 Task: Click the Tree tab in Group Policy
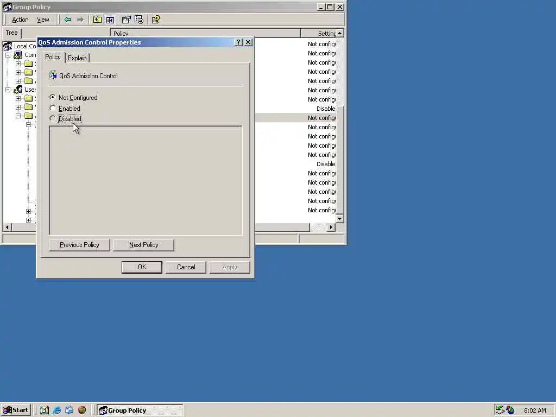point(11,33)
